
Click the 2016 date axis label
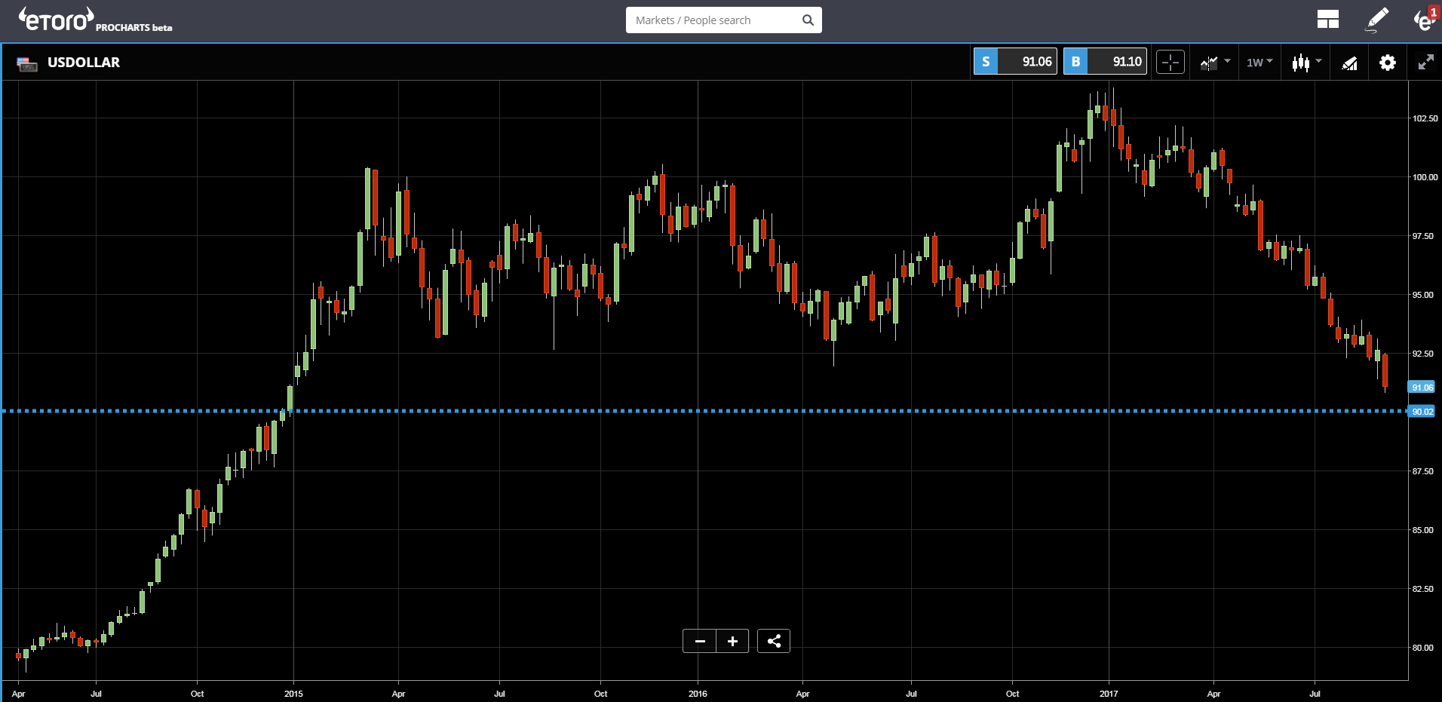[x=698, y=694]
